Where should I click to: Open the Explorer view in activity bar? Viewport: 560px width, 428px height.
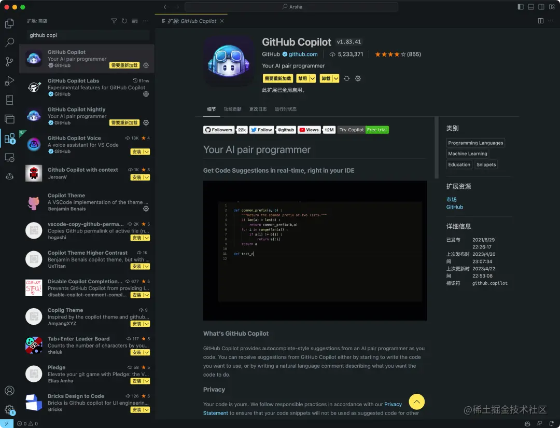coord(10,23)
